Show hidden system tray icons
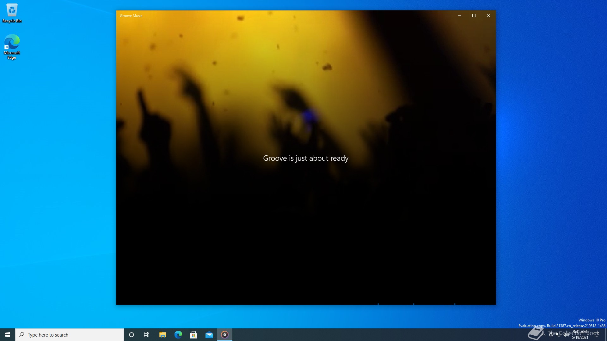 543,335
